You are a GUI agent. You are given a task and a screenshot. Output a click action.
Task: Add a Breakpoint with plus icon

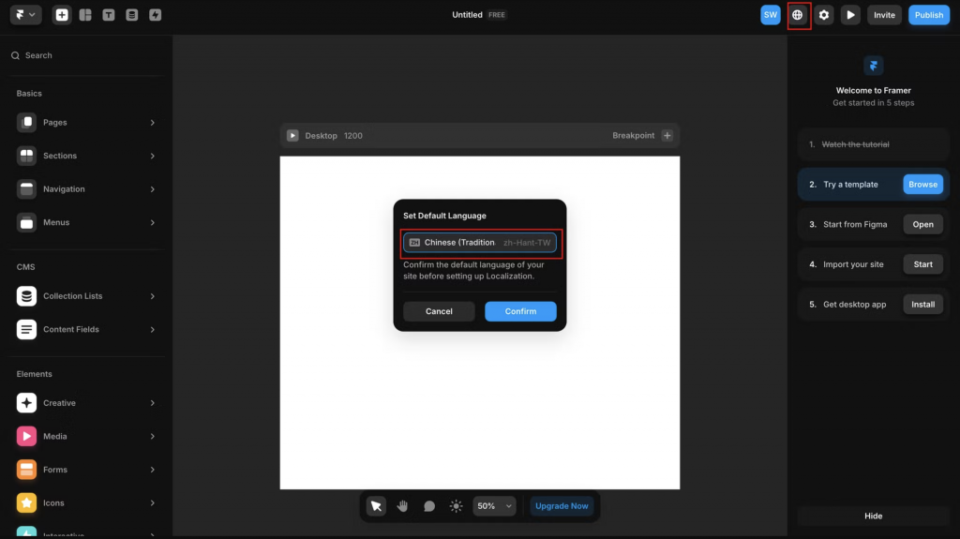(667, 135)
